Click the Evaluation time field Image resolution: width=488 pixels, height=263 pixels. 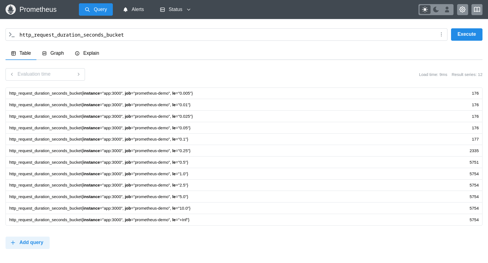point(45,74)
